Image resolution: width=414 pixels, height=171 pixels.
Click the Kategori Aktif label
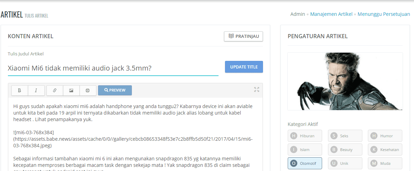pyautogui.click(x=302, y=124)
